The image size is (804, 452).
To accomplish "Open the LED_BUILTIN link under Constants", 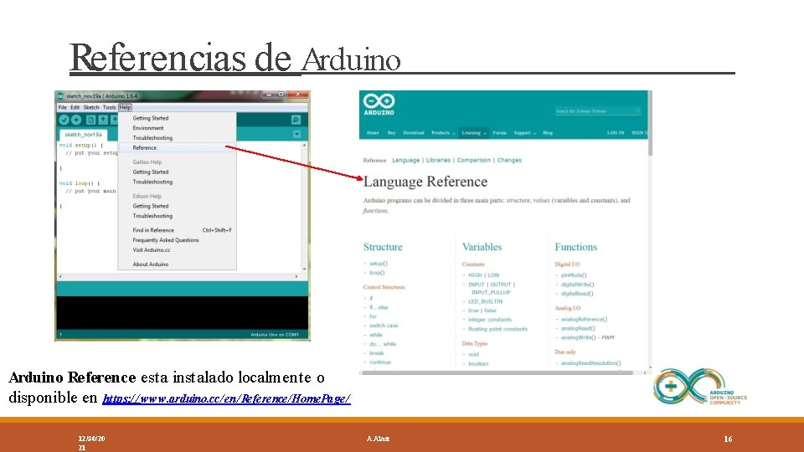I will [485, 302].
